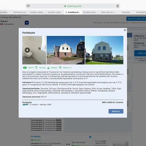This screenshot has width=146, height=146.
Task: Open reader view icon in address bar
Action: pos(28,6)
